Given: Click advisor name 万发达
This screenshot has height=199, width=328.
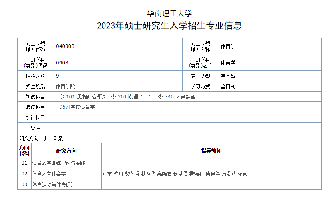Looking at the screenshot, I should pyautogui.click(x=229, y=174).
